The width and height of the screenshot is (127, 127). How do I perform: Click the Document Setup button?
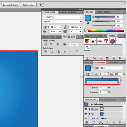pos(10,5)
